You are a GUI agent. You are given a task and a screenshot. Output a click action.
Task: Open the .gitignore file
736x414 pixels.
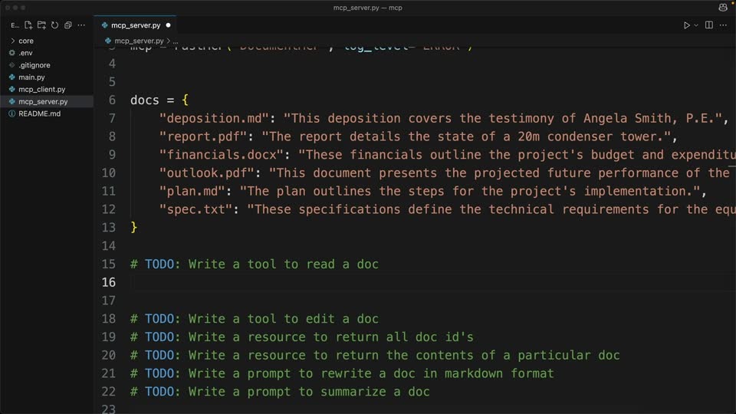[x=47, y=65]
